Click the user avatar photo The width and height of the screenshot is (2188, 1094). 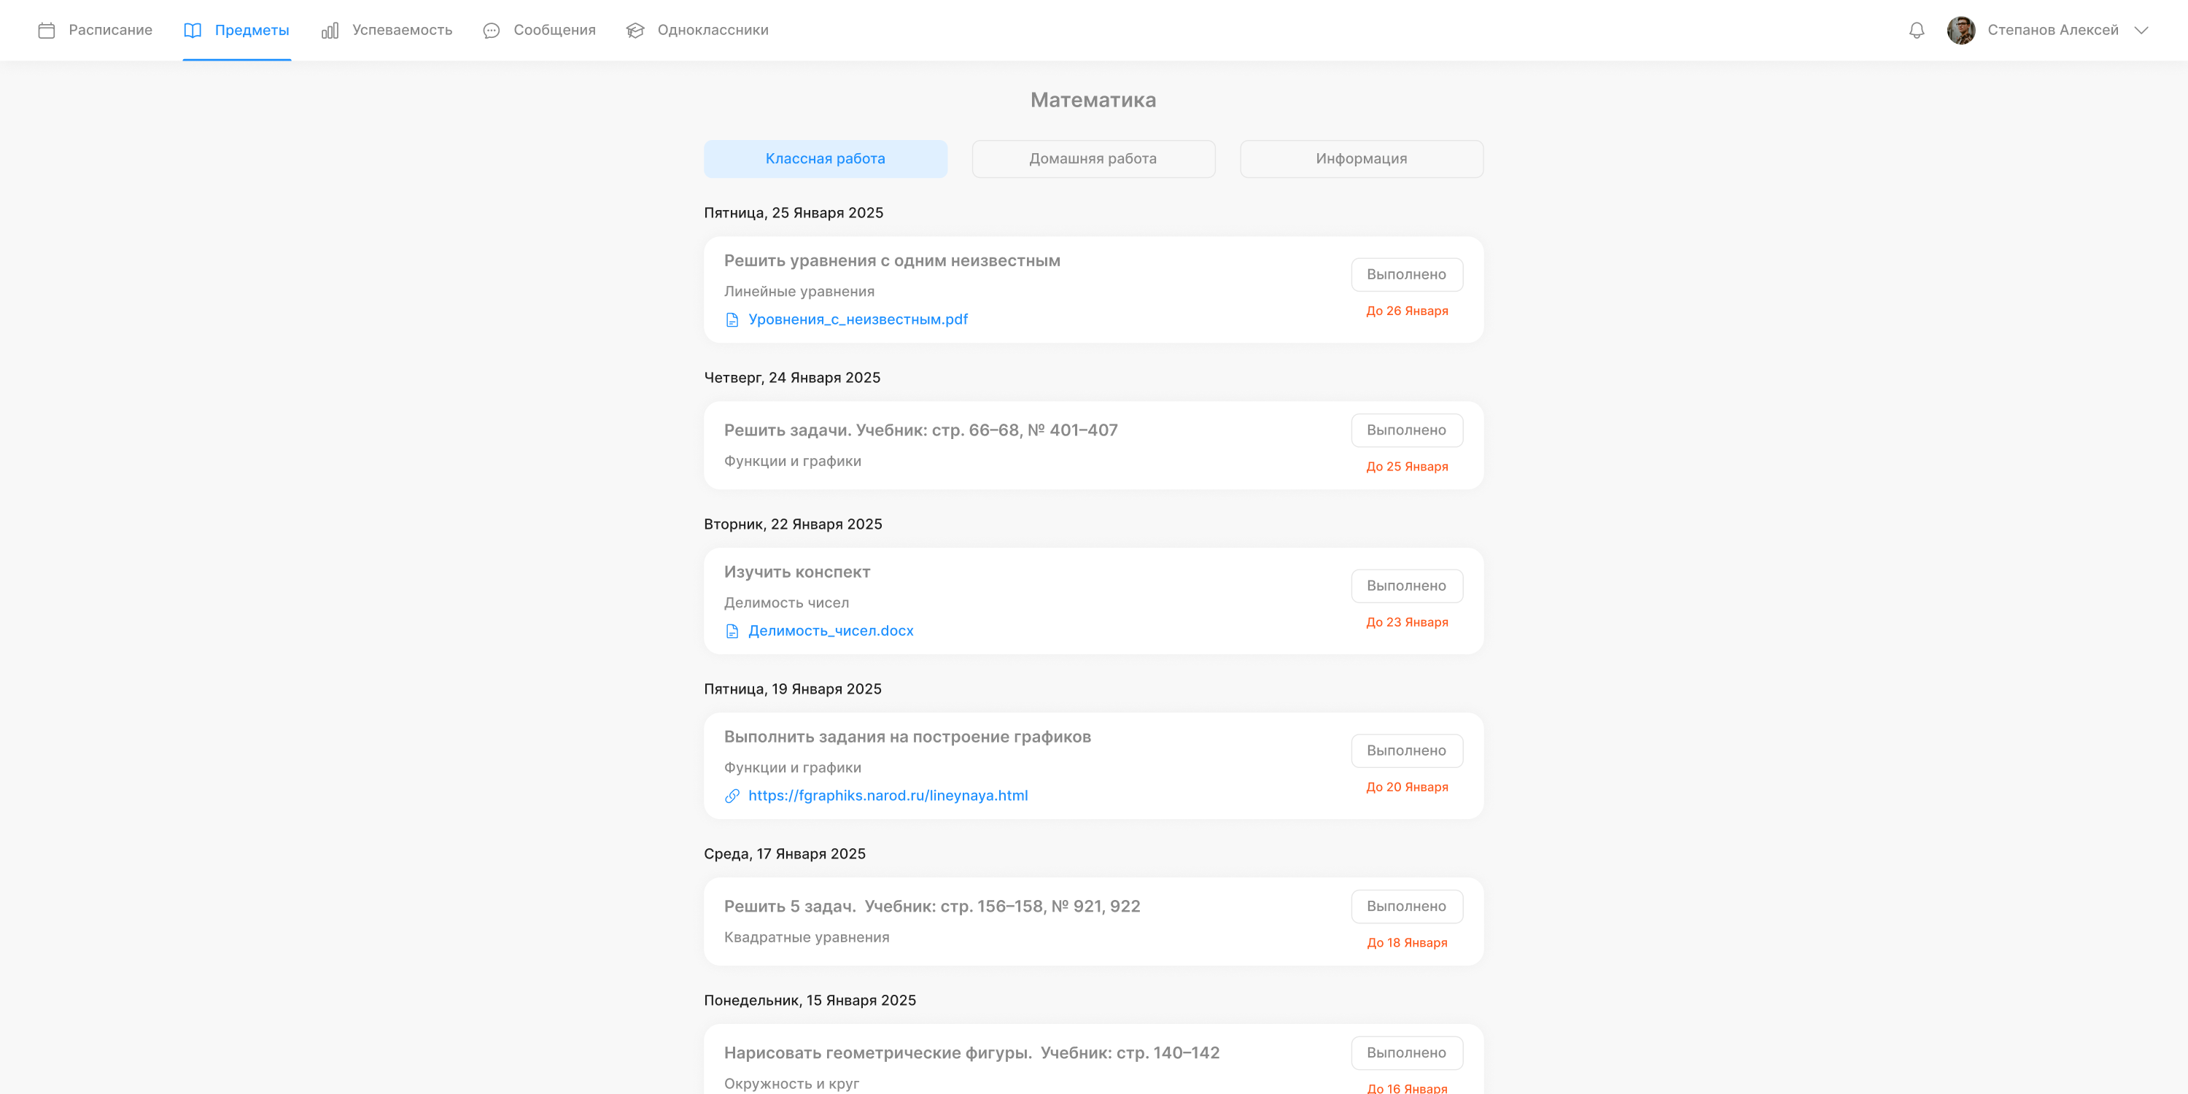point(1960,31)
